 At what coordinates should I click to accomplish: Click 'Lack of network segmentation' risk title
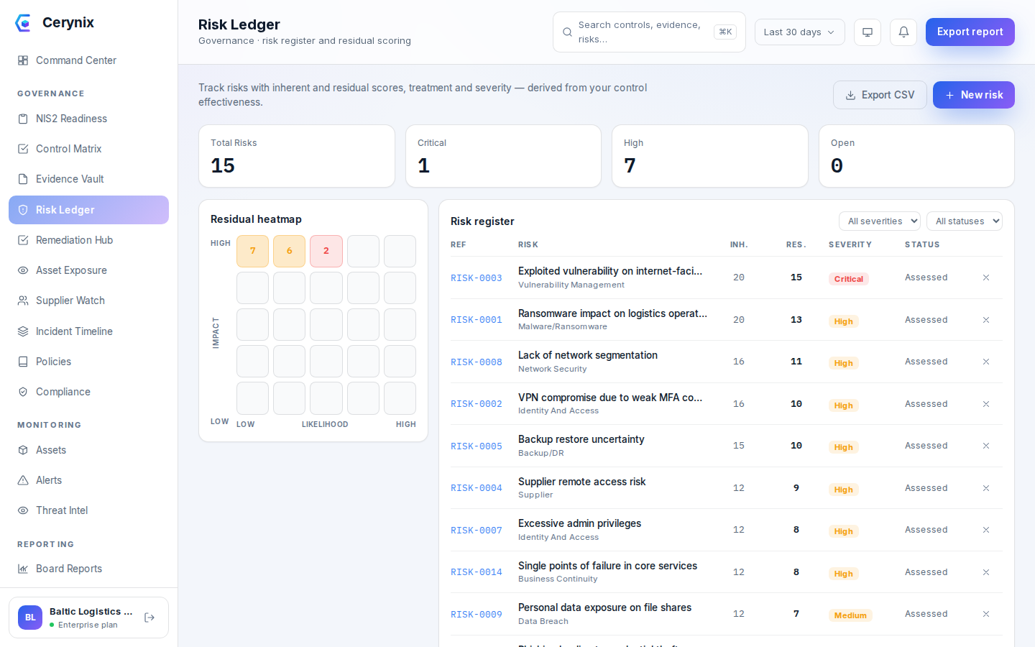pyautogui.click(x=588, y=355)
